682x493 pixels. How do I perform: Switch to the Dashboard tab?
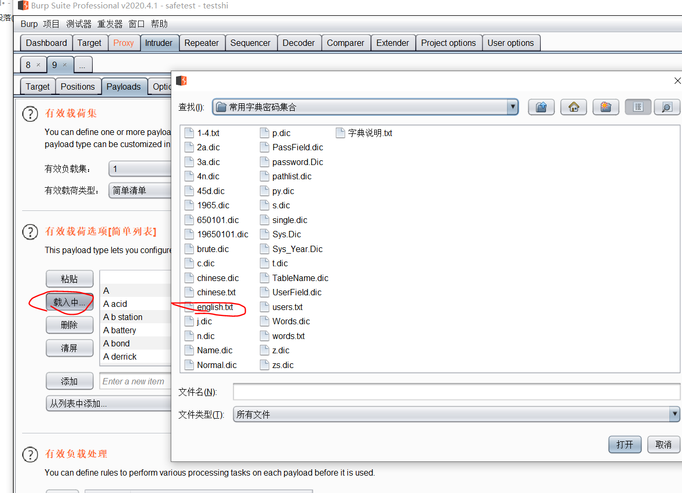click(x=46, y=43)
